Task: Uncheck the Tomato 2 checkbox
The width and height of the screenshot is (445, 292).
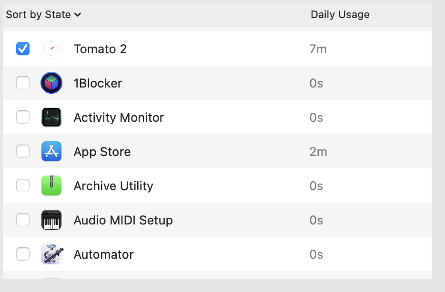Action: tap(23, 49)
